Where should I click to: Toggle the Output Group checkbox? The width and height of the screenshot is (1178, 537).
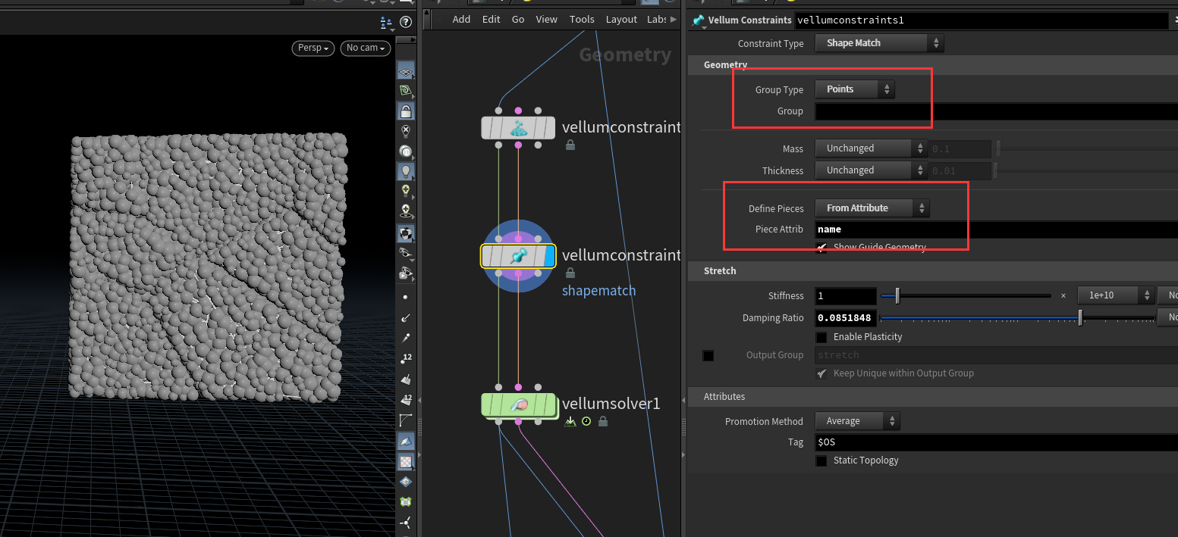[x=708, y=355]
